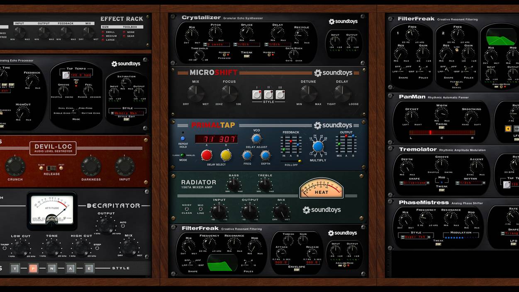
Task: Click Tap Tempo button in echo processor
Action: tap(66, 75)
